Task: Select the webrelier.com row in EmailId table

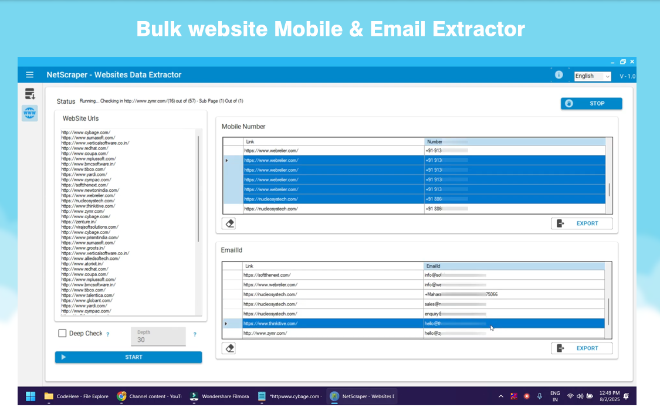Action: 414,284
